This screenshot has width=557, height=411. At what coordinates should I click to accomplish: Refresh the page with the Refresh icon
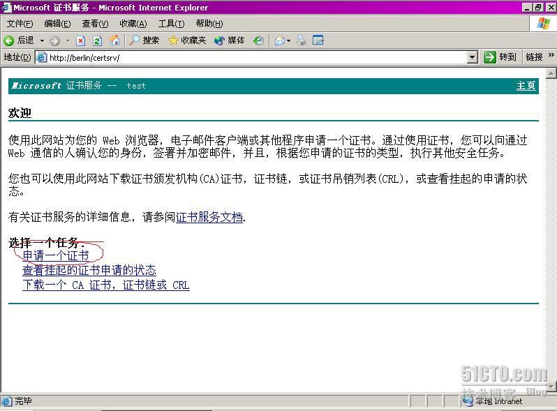point(97,41)
